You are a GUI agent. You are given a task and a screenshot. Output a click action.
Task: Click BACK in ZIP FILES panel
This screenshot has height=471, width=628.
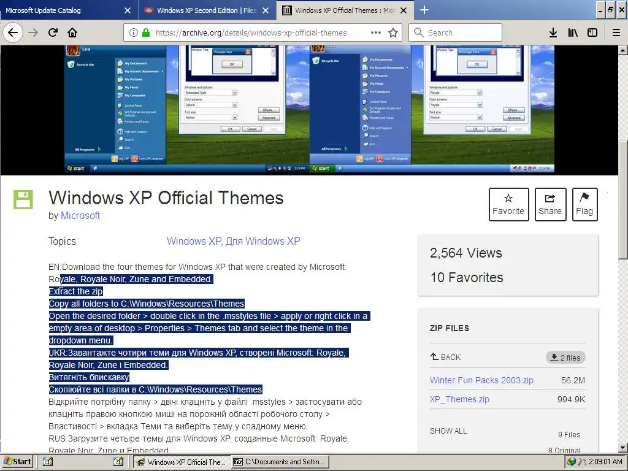coord(445,357)
